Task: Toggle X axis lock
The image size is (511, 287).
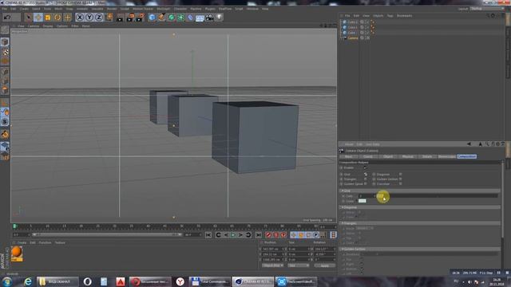Action: [80, 18]
